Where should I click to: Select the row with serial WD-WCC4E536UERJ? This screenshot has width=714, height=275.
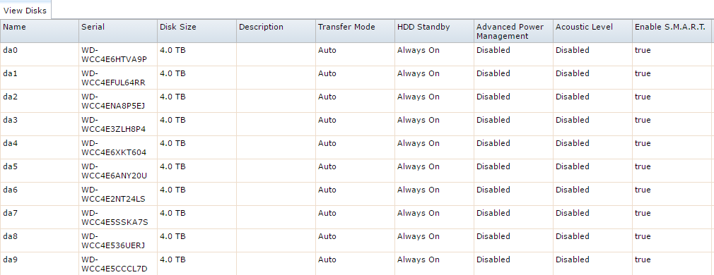357,240
